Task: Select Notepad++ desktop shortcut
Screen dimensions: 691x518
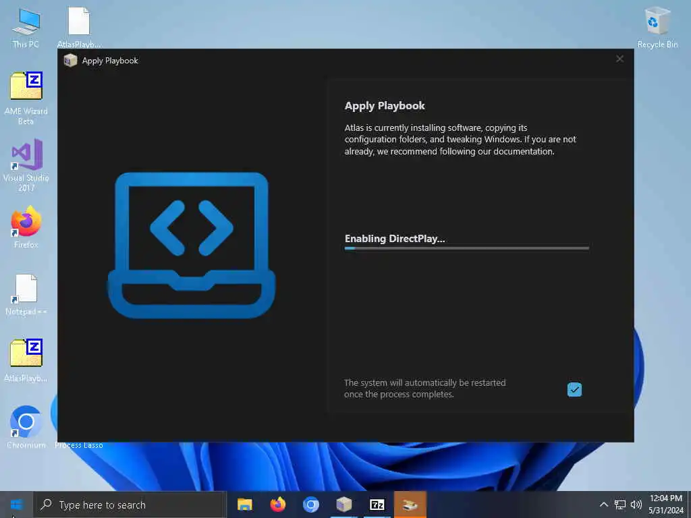Action: (x=26, y=294)
